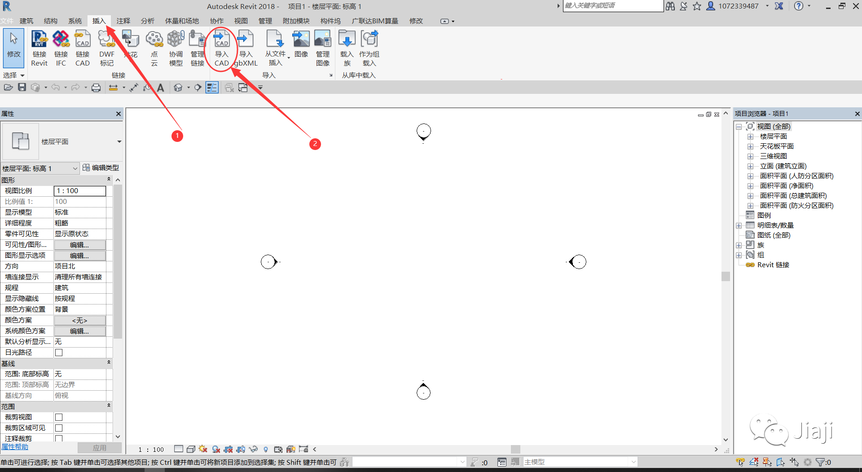Switch to the Annotate (注释) tab
Screen dimensions: 862x472
(123, 21)
